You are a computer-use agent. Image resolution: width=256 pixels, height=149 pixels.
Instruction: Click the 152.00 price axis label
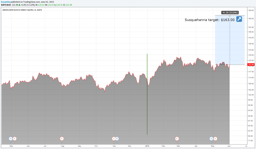[x=251, y=27]
